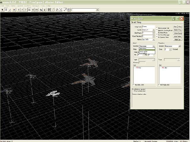
Task: Select the arrow pointer tool in toolbar
Action: click(2, 10)
